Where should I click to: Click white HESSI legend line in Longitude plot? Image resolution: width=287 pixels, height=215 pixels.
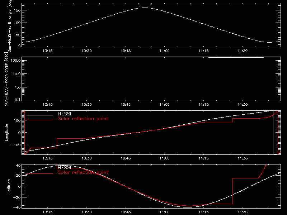40,115
